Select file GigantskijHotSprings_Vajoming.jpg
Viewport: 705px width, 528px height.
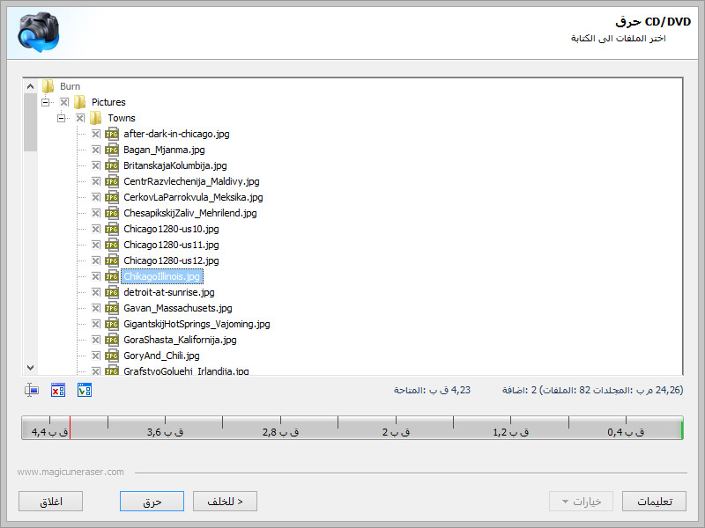[x=197, y=324]
